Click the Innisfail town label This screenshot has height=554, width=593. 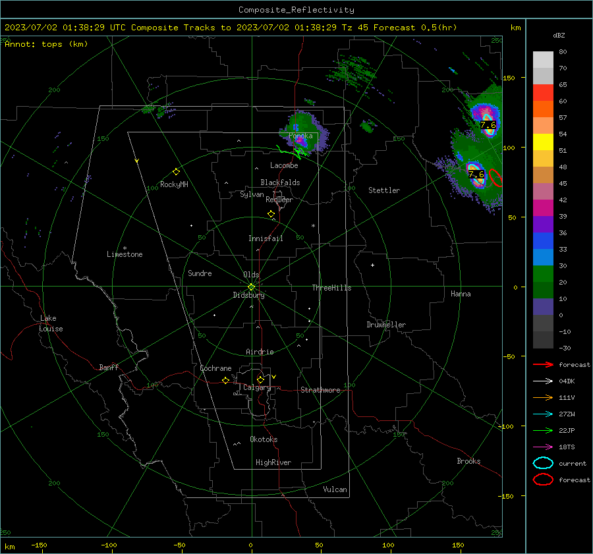point(266,238)
